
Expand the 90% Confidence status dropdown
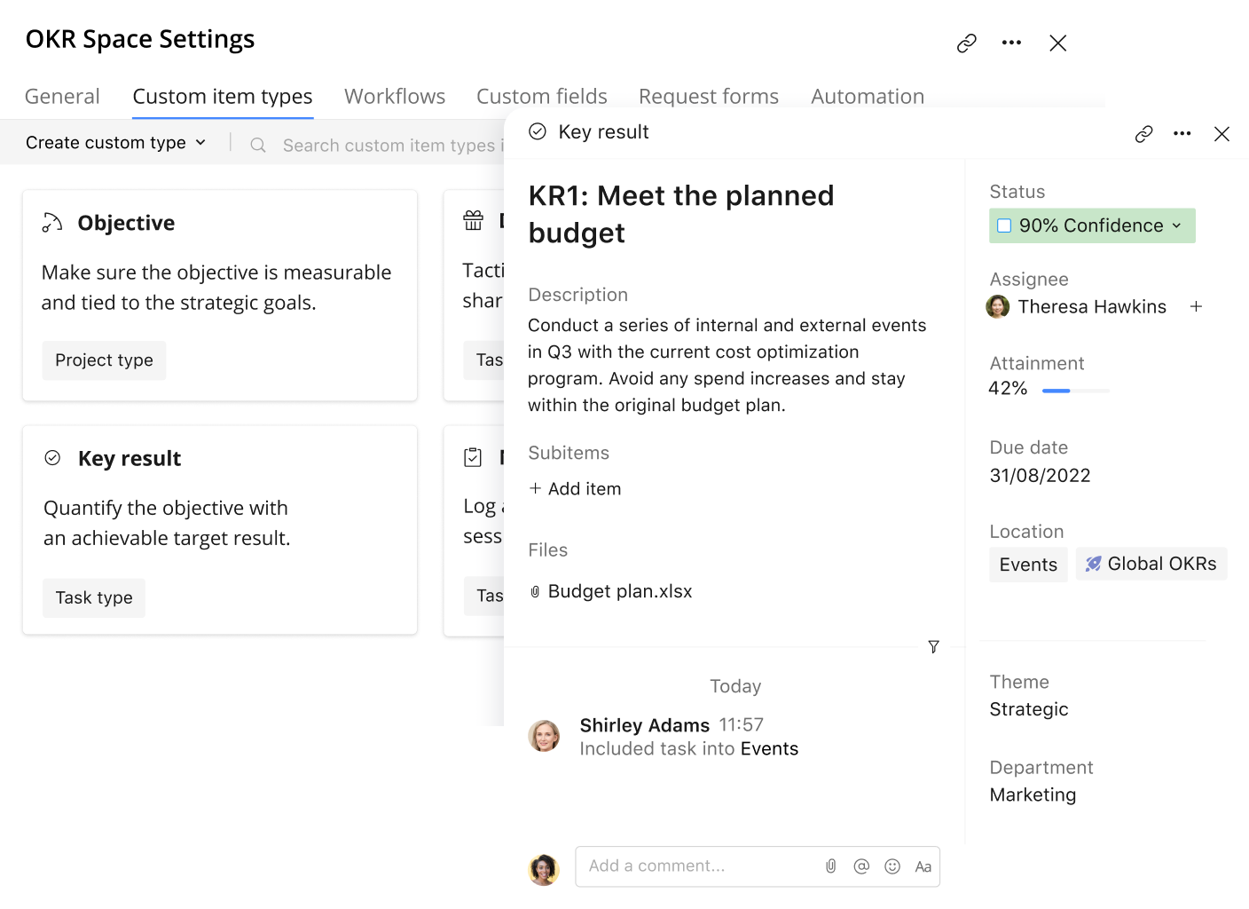click(x=1177, y=226)
